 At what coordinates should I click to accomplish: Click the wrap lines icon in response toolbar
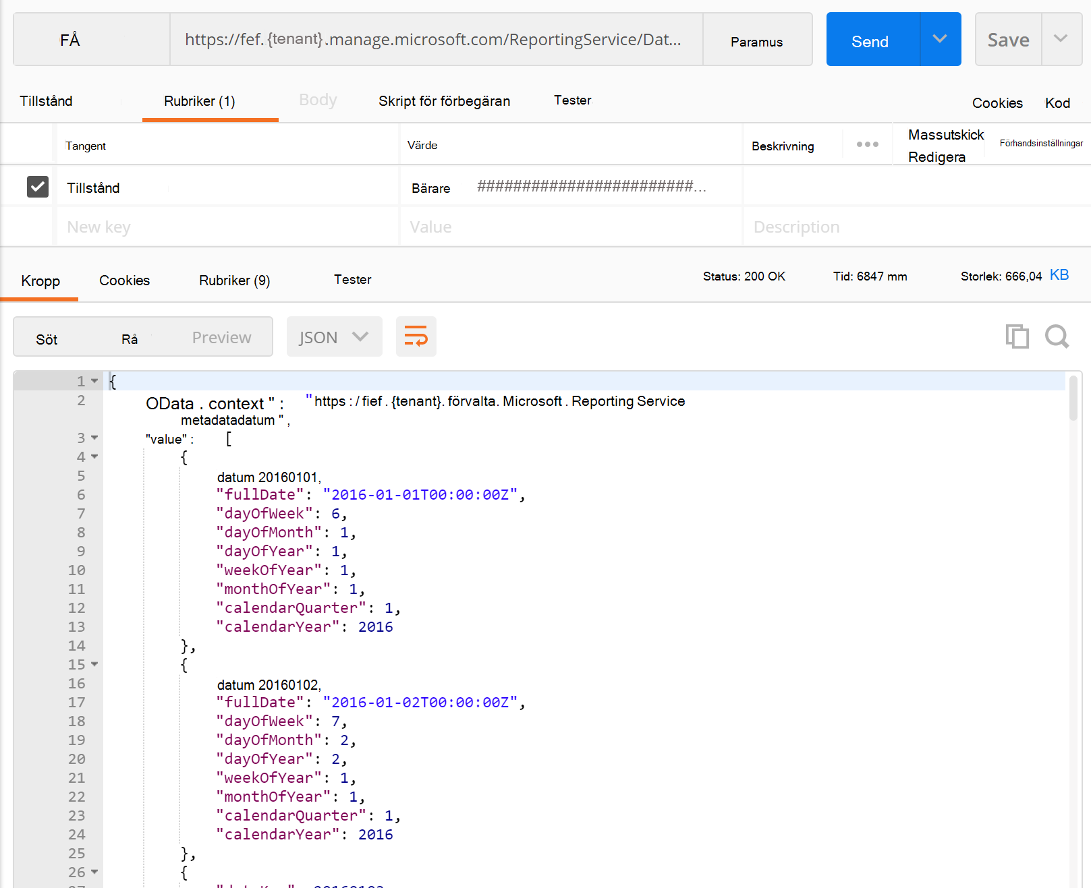pos(416,336)
